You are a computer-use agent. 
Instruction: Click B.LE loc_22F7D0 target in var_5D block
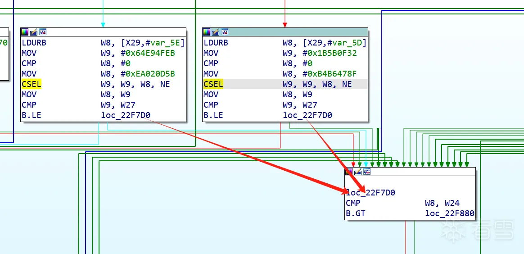point(307,116)
